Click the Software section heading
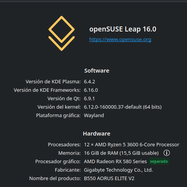 tap(97, 71)
